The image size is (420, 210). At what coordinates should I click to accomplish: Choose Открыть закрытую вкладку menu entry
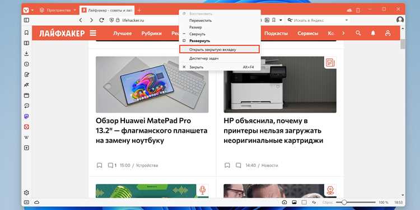tap(220, 49)
